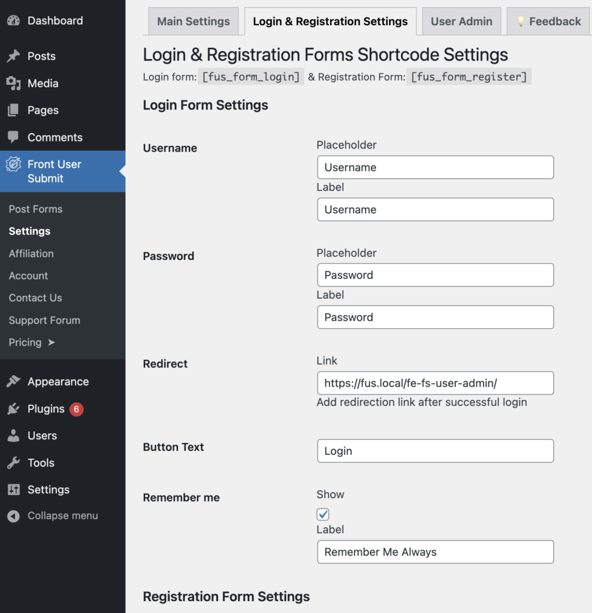Click the Button Text input field
The image size is (592, 613).
point(435,451)
